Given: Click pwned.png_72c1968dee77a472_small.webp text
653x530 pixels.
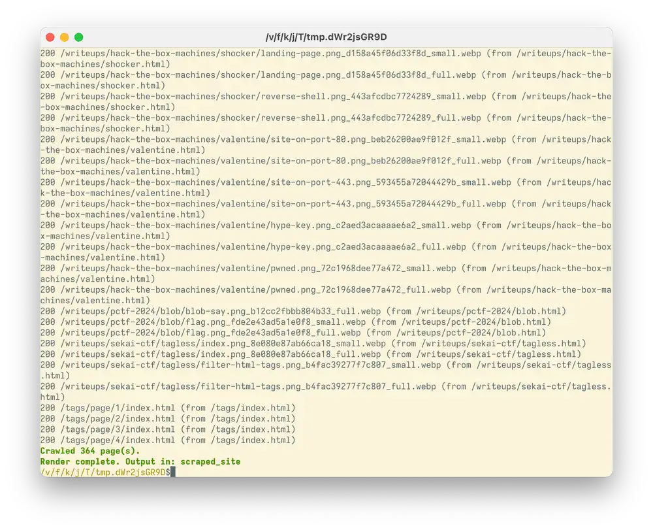Looking at the screenshot, I should click(363, 269).
